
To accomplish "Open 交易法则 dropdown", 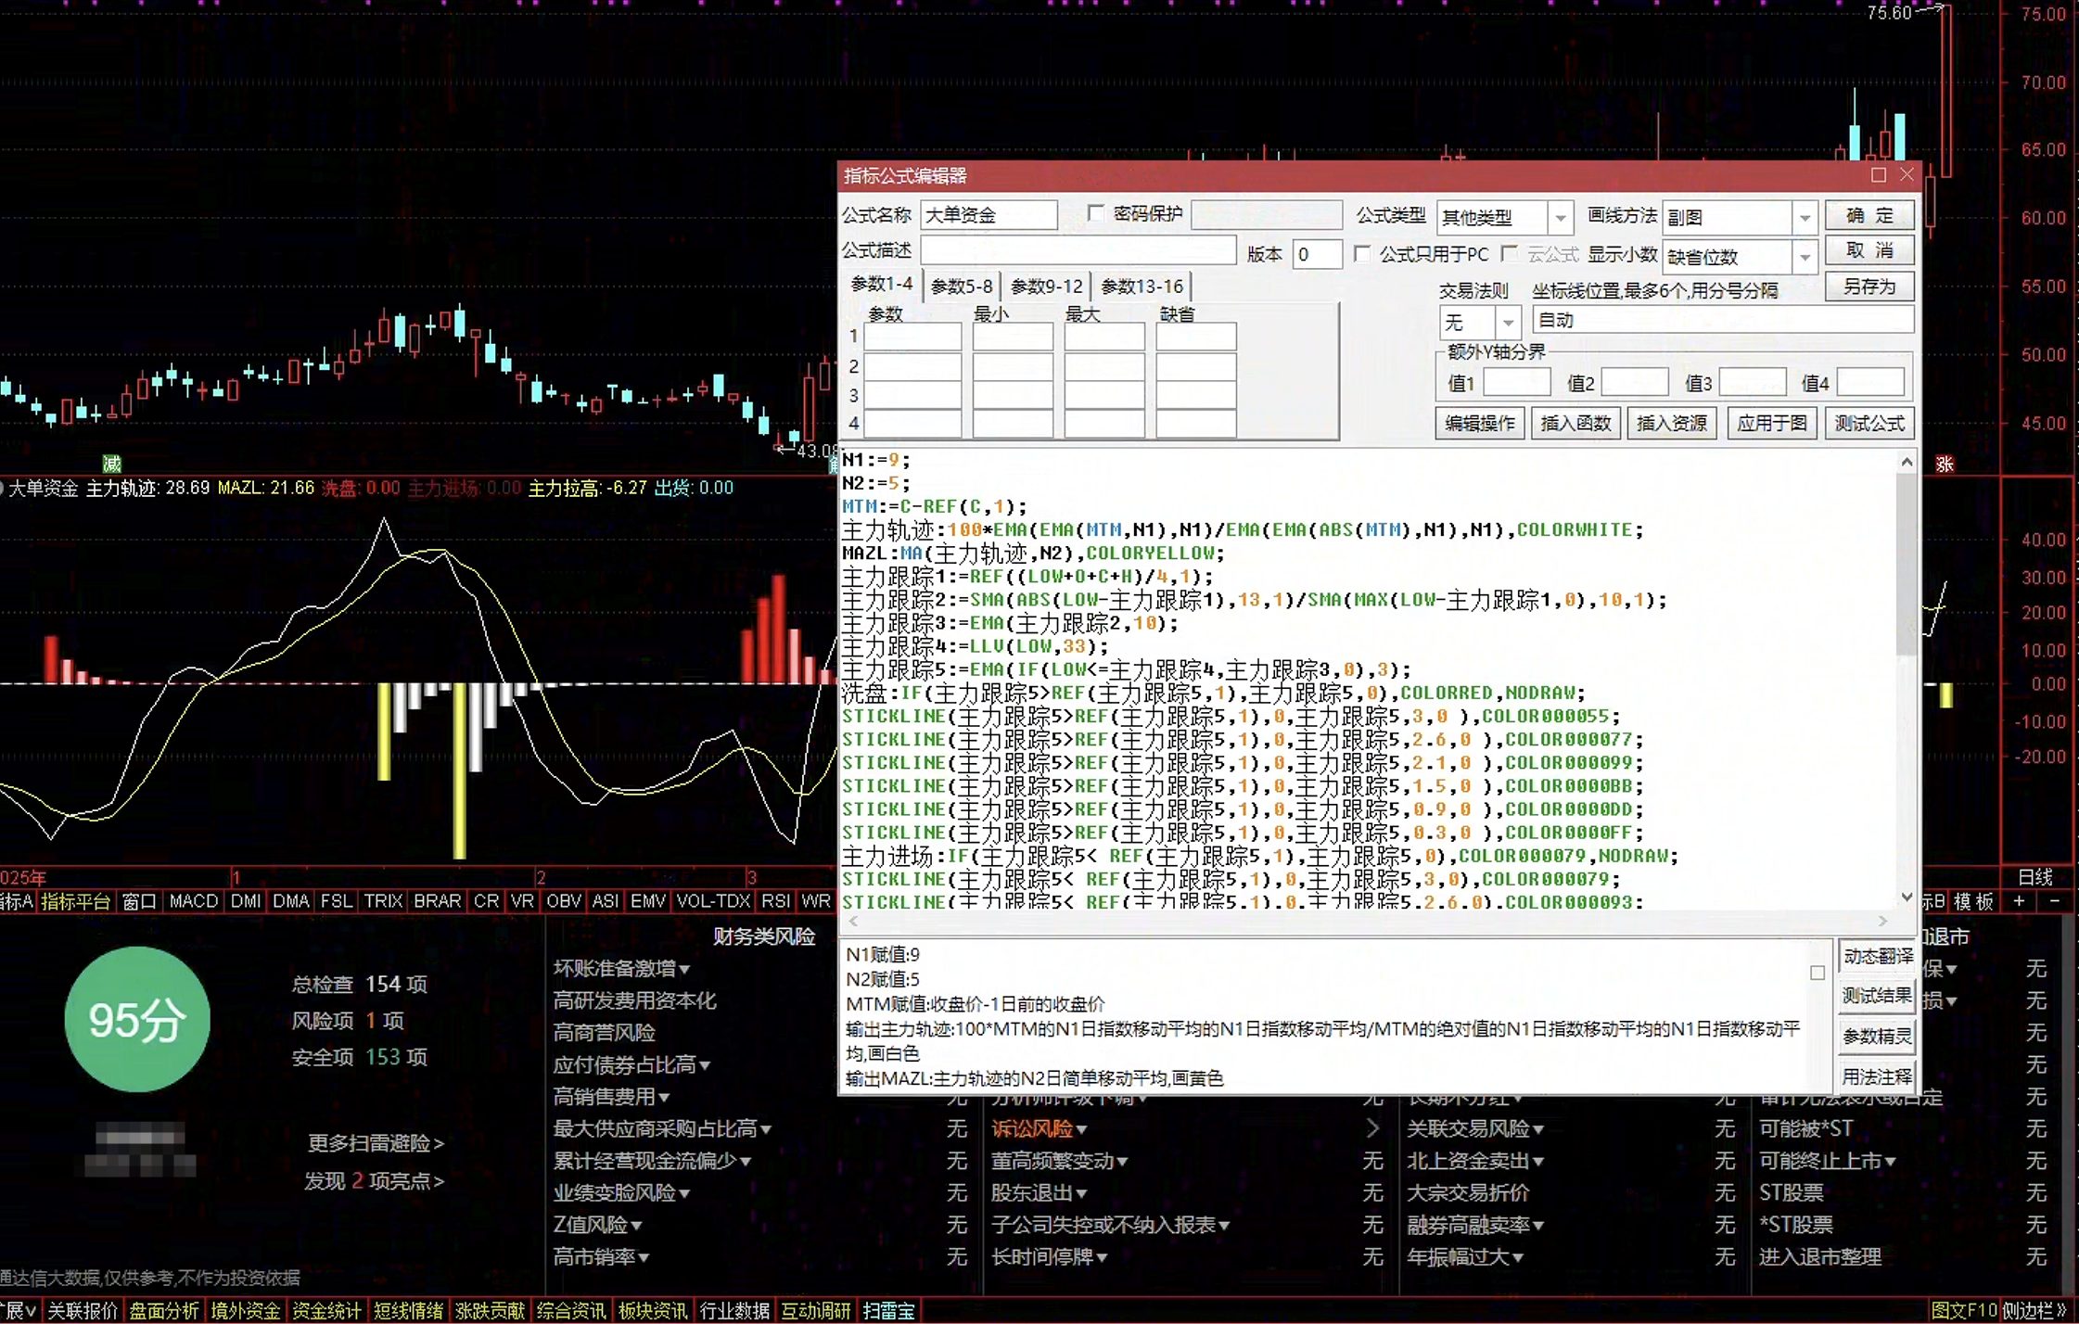I will (1509, 322).
